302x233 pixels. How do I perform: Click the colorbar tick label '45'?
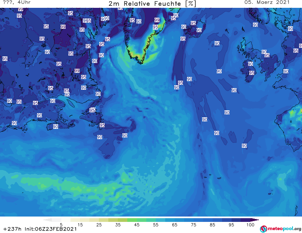(137, 225)
